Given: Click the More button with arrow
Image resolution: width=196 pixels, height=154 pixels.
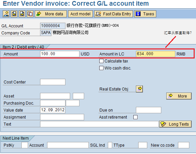Looking at the screenshot, I should (179, 96).
